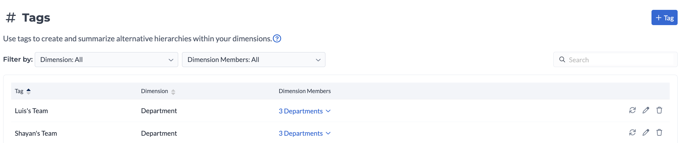Expand 3 Departments for Shayan's Team

pyautogui.click(x=304, y=133)
